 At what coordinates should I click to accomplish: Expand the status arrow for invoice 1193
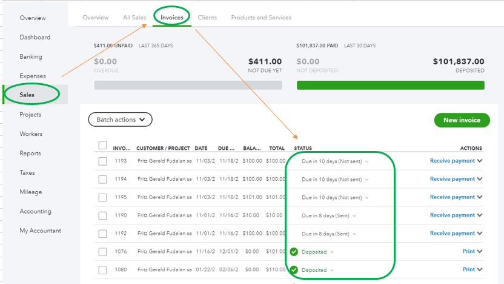point(367,161)
